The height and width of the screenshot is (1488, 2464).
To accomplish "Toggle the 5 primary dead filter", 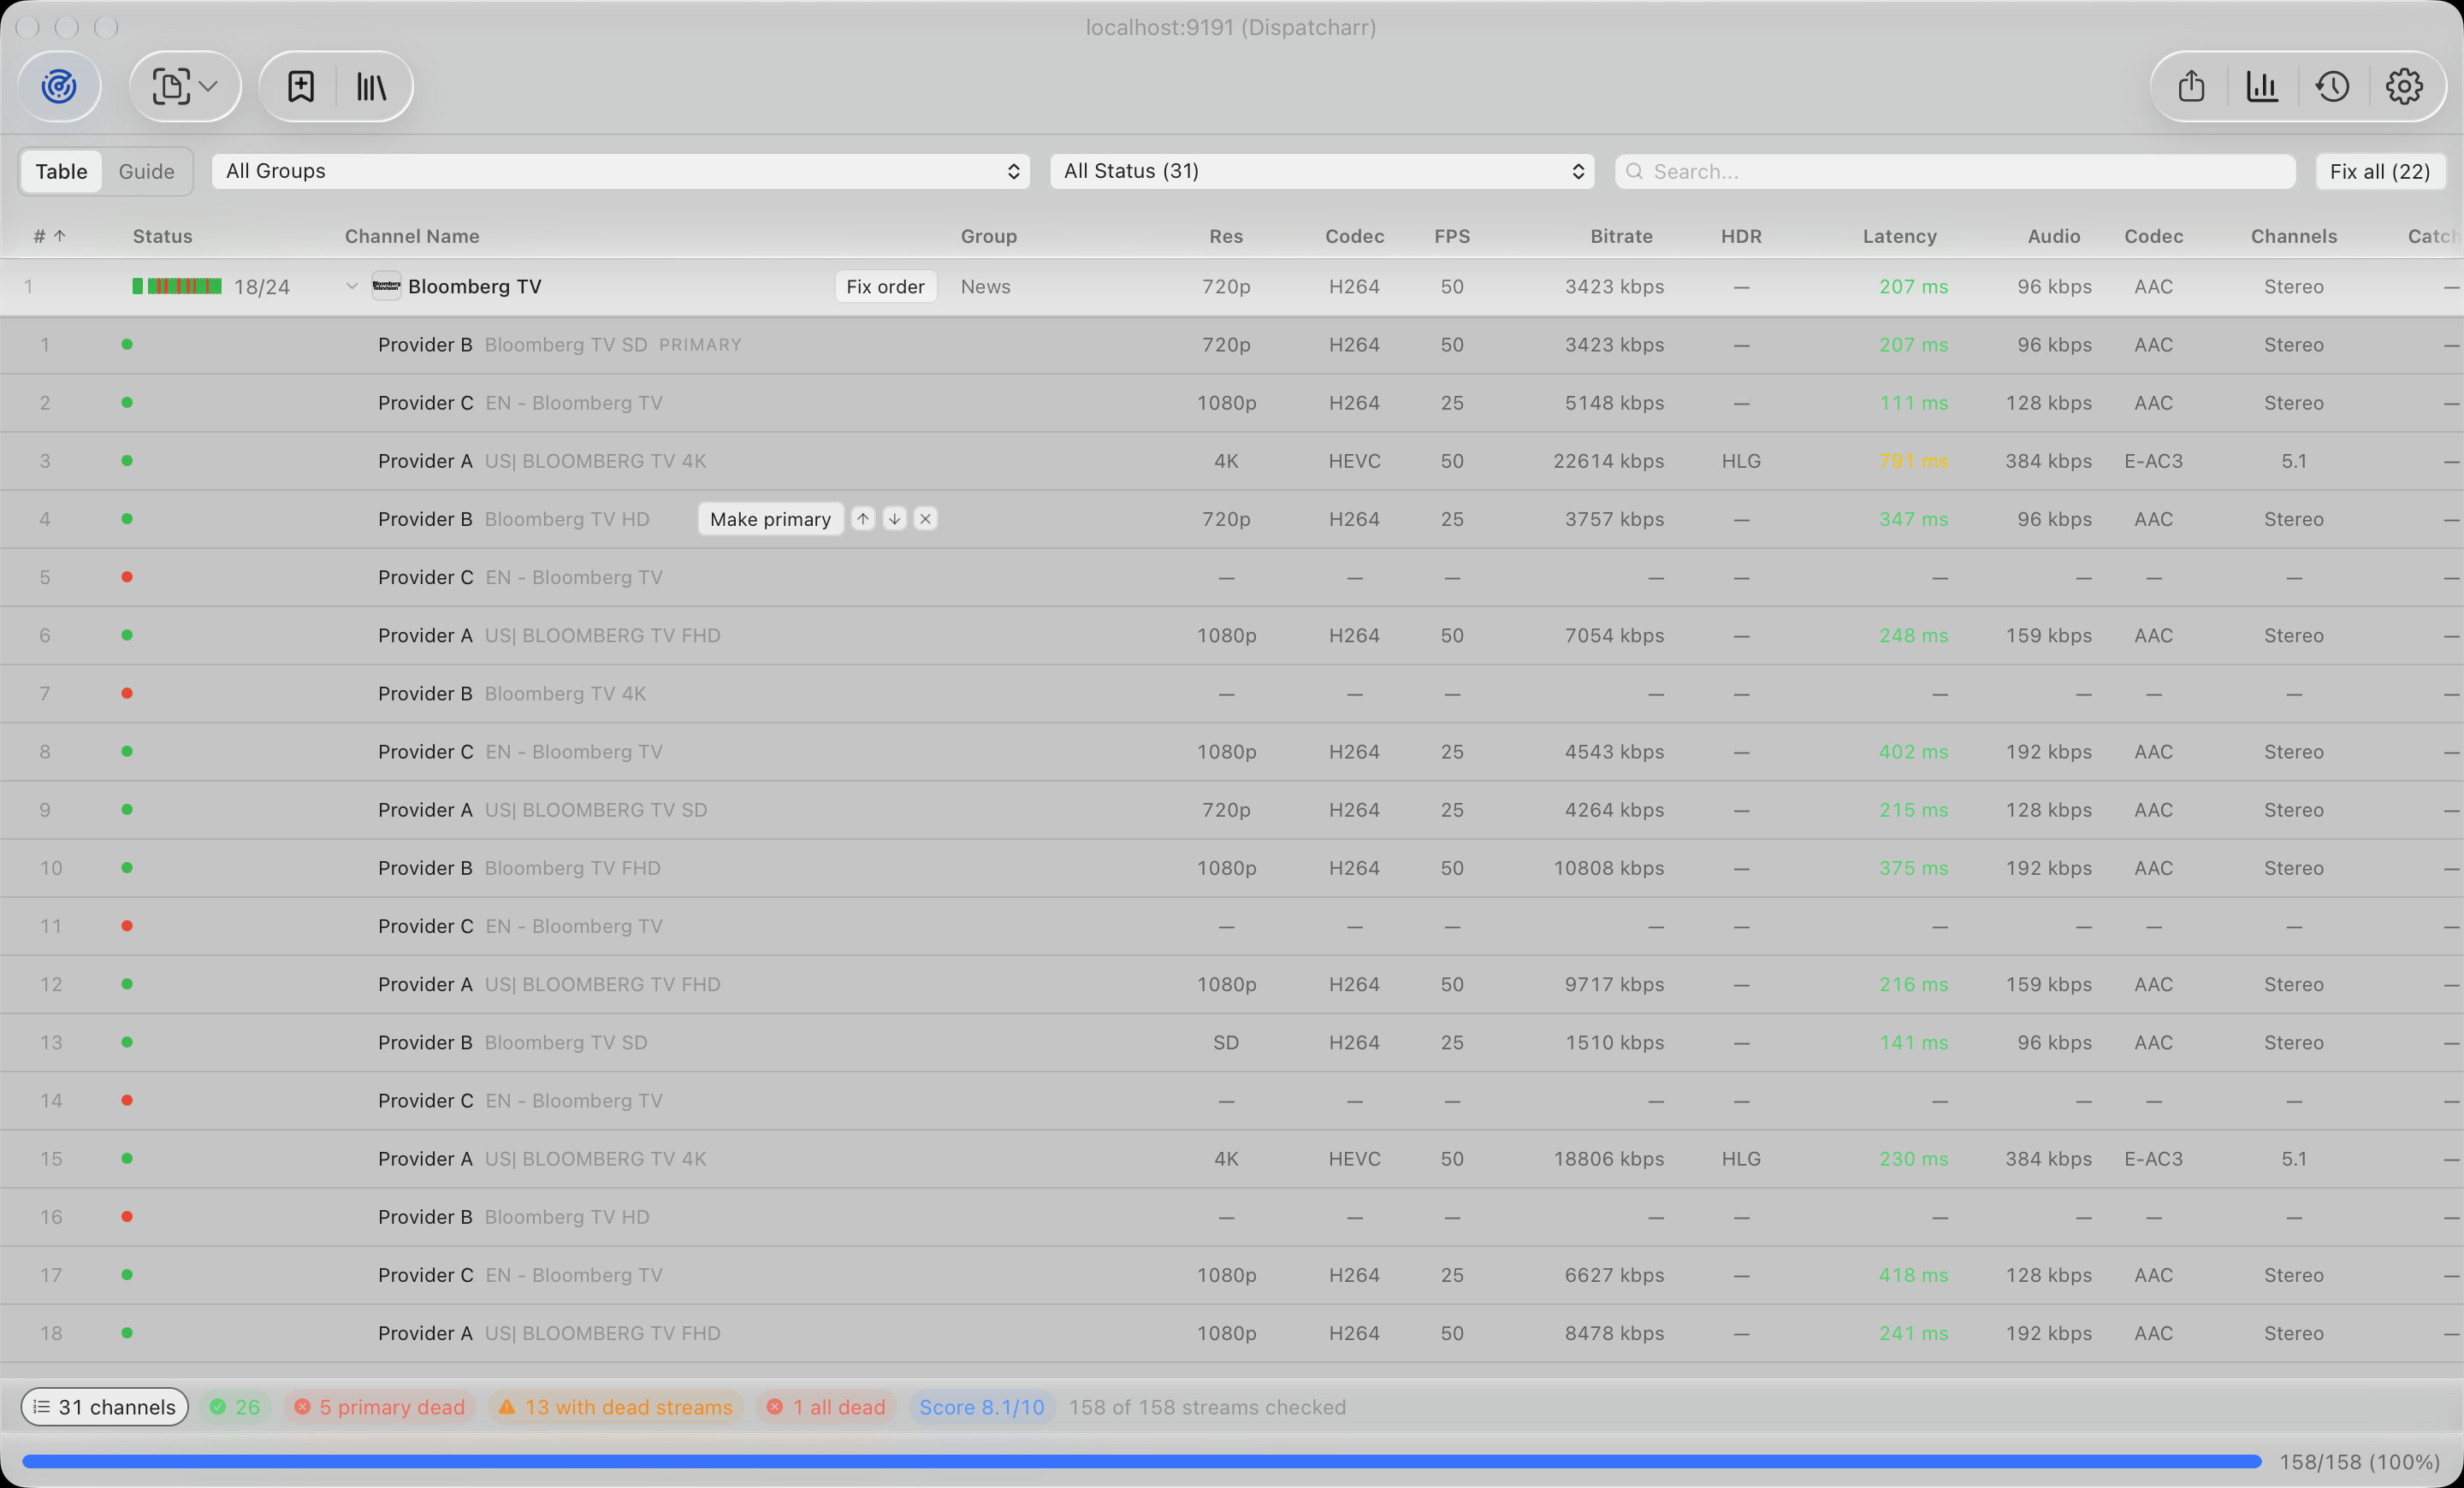I will click(x=380, y=1406).
